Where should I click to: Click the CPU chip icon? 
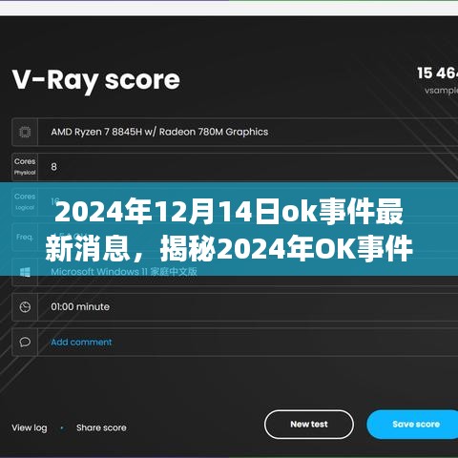[25, 132]
